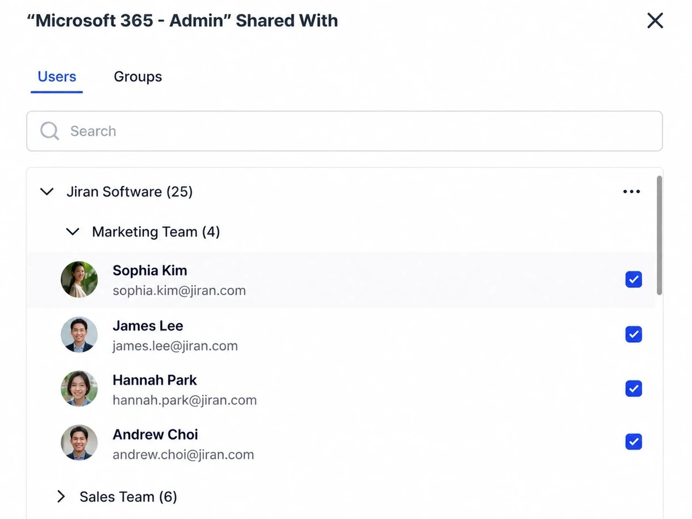Click email sophia.kim@jiran.com
The width and height of the screenshot is (692, 519).
(179, 291)
